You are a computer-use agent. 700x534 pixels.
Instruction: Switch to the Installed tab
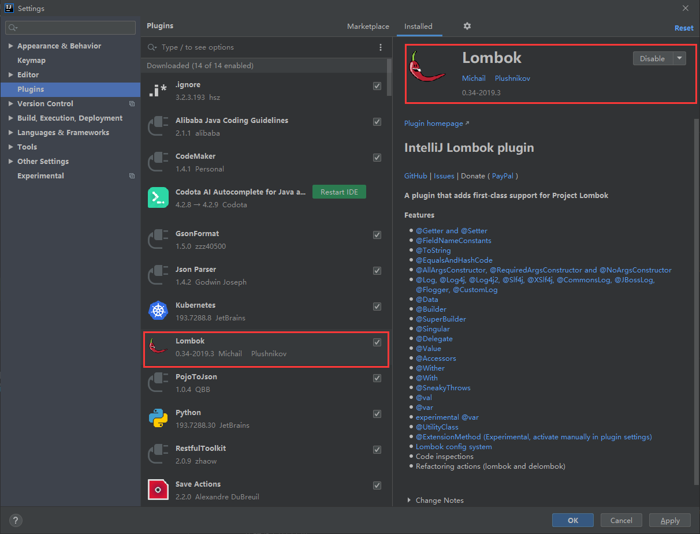[418, 27]
